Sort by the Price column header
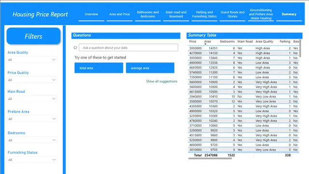This screenshot has height=174, width=309. pos(193,42)
